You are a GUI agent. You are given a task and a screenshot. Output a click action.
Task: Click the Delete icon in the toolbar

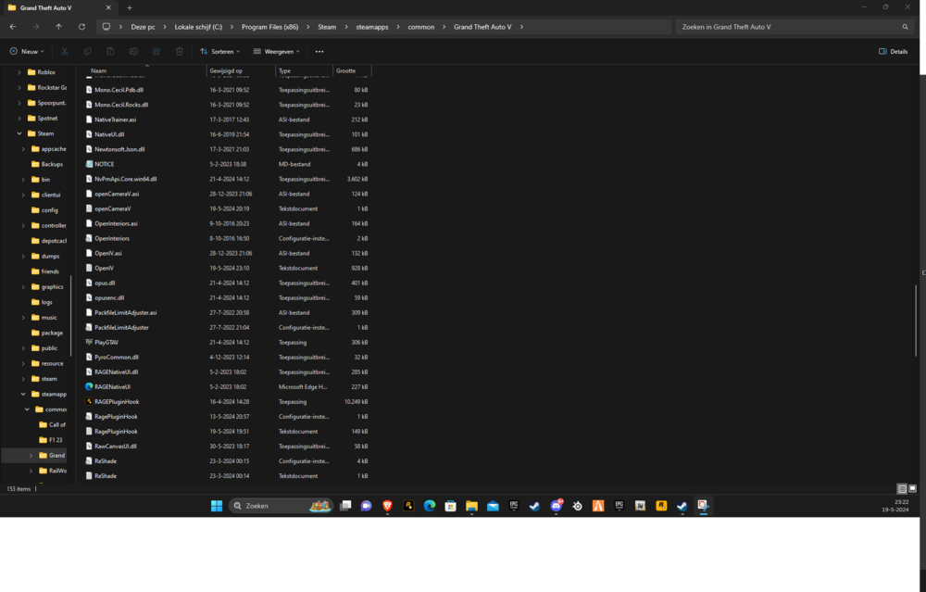click(x=179, y=52)
